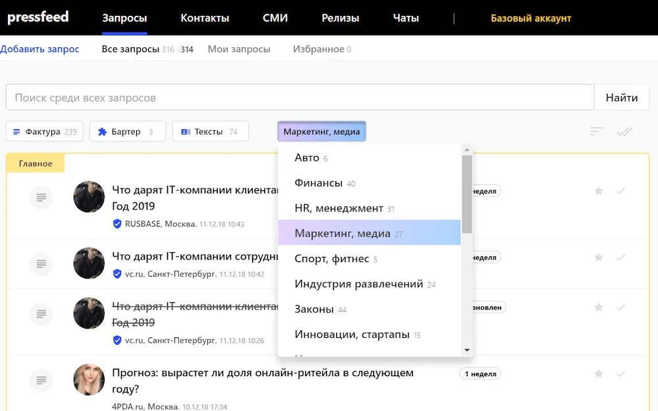
Task: Open the Маркетинг, медиа category dropdown
Action: coord(322,131)
